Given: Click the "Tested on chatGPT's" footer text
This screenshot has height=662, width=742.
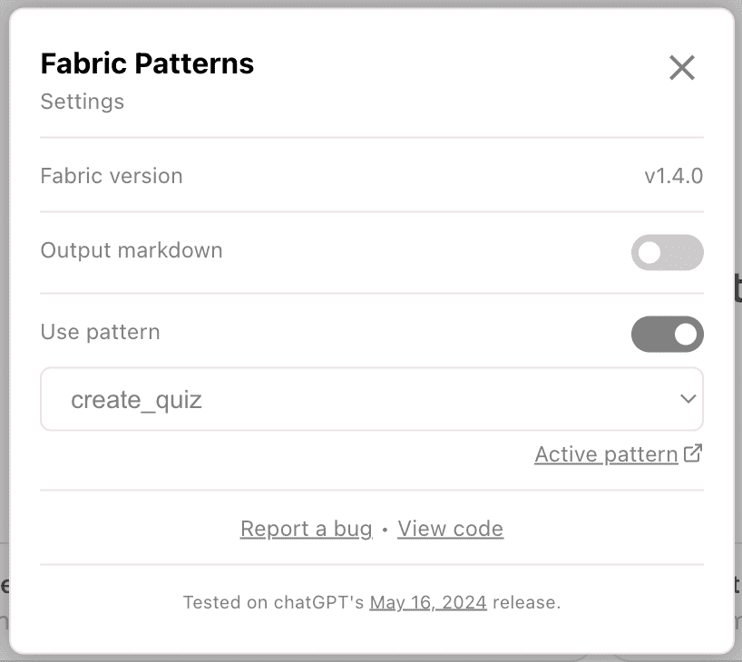Looking at the screenshot, I should pyautogui.click(x=275, y=602).
